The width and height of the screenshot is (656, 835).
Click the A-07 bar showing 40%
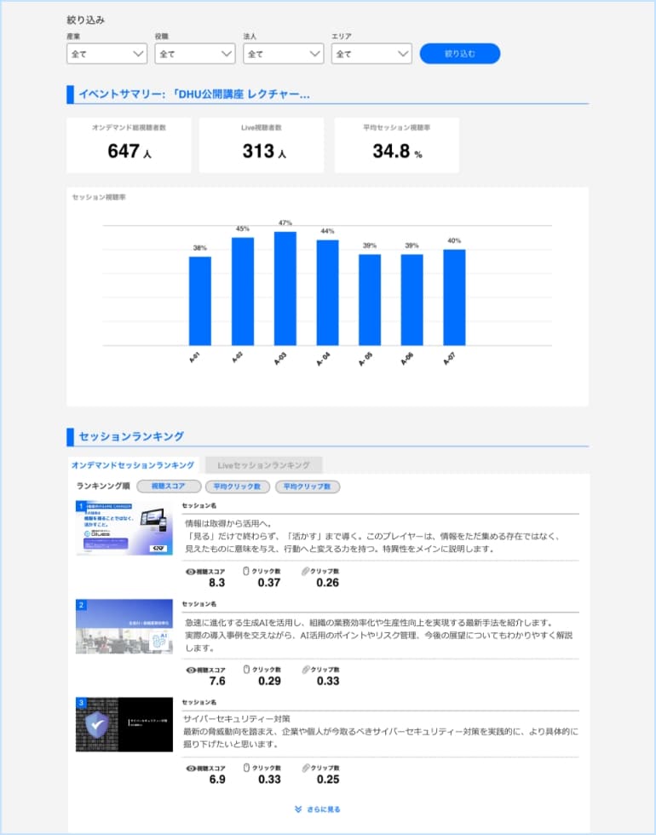coord(454,297)
